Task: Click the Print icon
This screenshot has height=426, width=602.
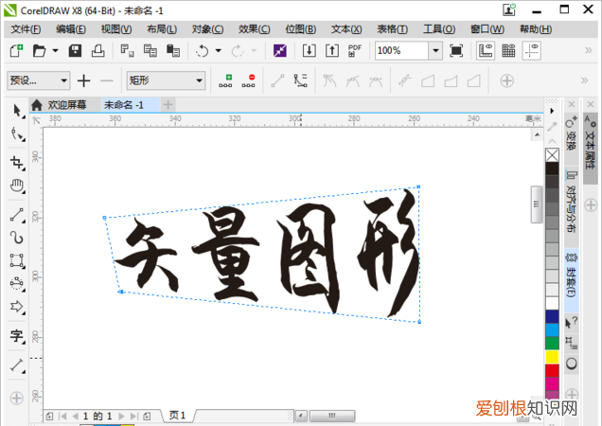Action: 97,51
